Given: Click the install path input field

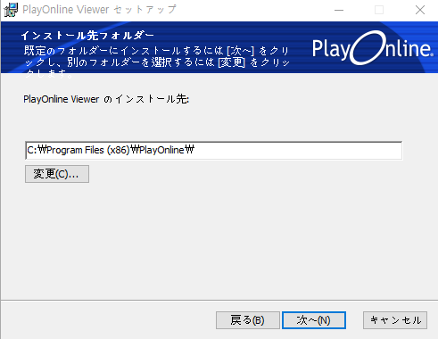Looking at the screenshot, I should pos(214,151).
